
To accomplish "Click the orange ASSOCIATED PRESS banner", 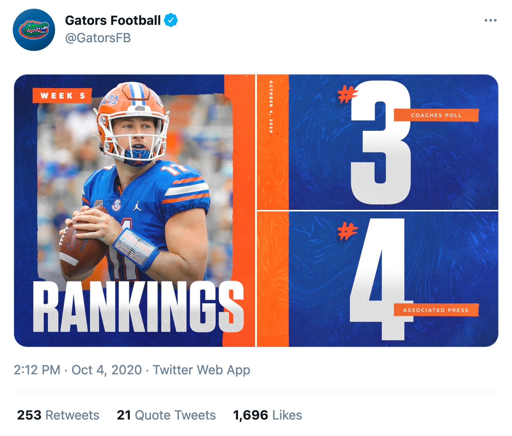I will [x=436, y=310].
